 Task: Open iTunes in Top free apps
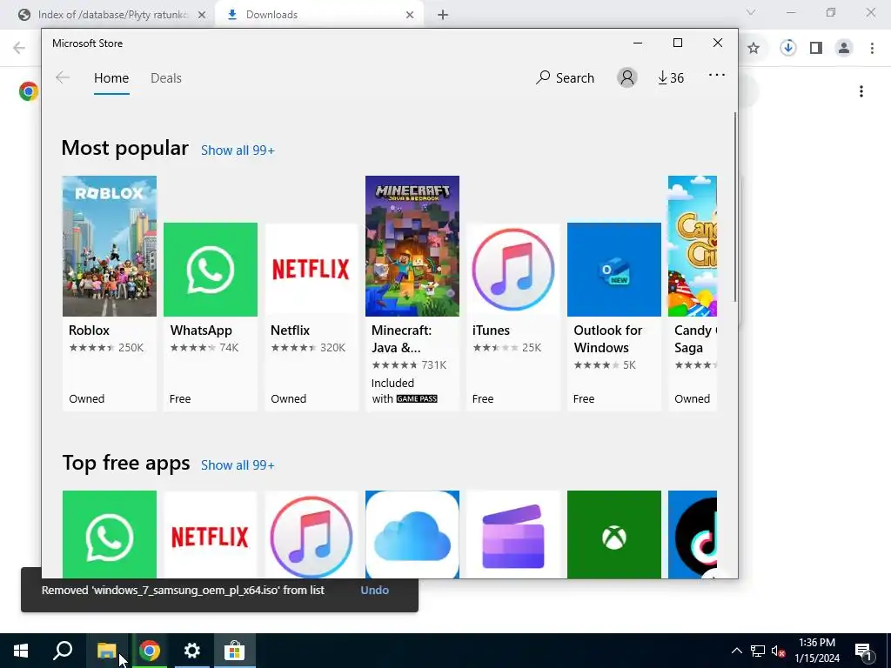pos(312,535)
